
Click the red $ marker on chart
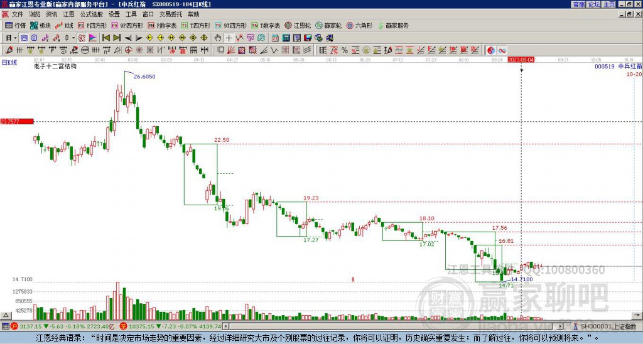pyautogui.click(x=353, y=279)
